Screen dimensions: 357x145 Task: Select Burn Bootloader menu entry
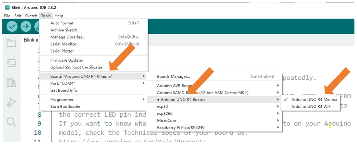(93, 106)
